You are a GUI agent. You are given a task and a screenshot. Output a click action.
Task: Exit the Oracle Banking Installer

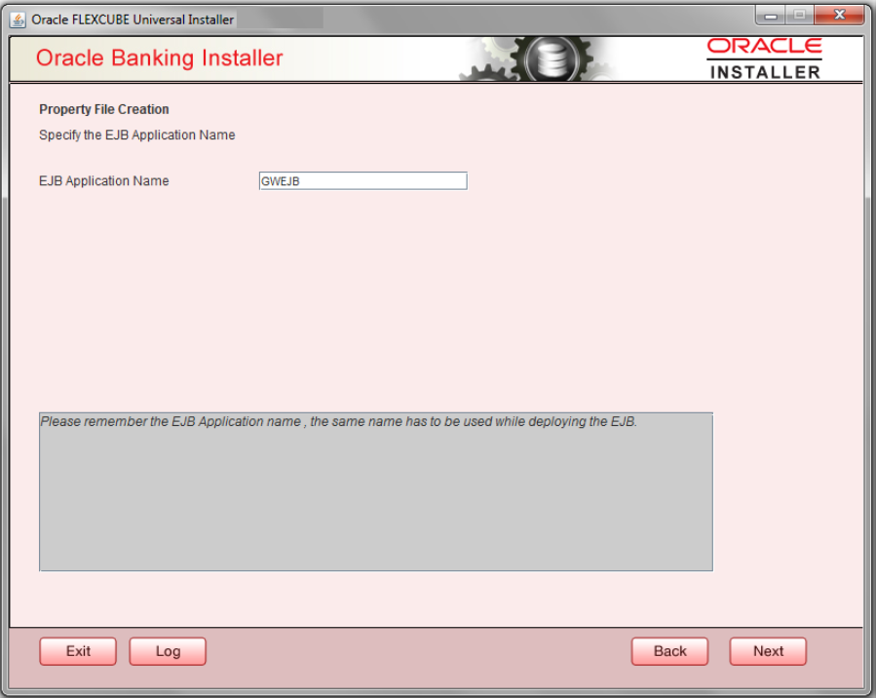pos(77,650)
